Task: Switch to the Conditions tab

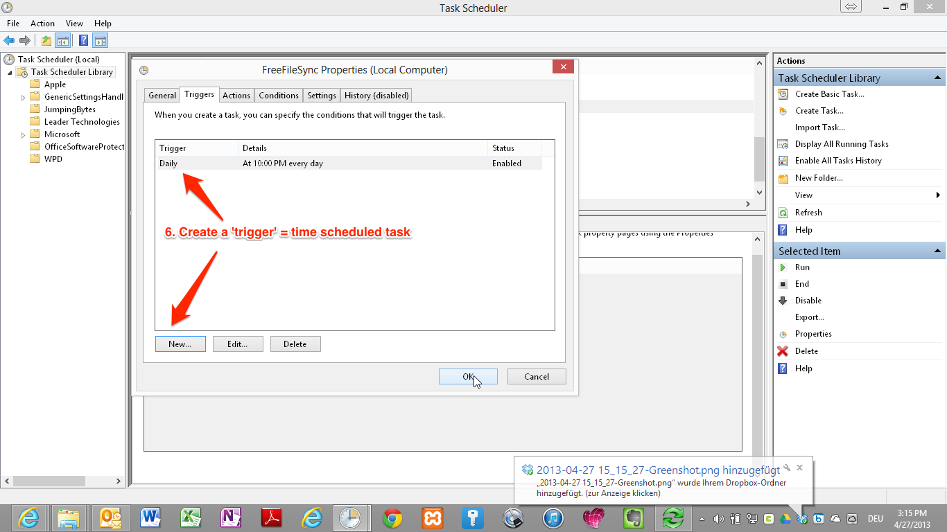Action: [x=279, y=96]
